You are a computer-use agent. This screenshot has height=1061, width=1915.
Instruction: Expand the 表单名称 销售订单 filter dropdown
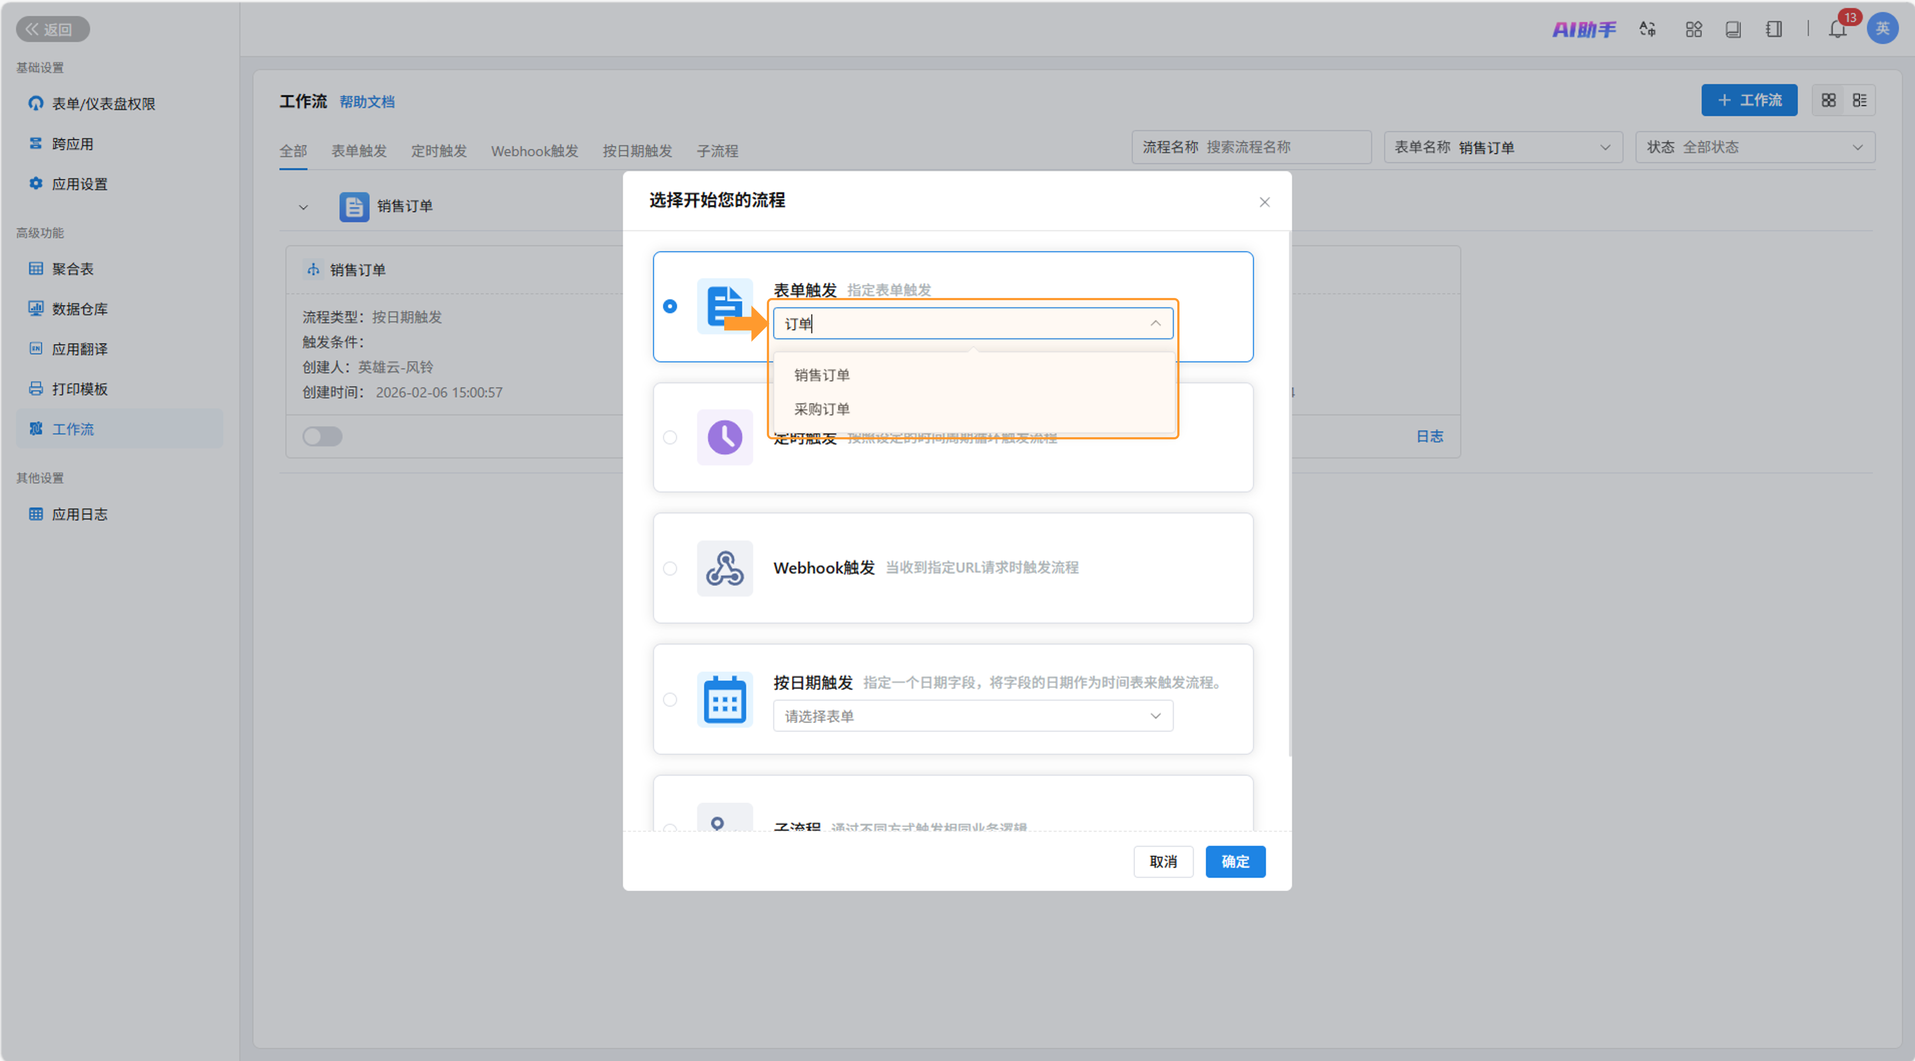[1502, 147]
